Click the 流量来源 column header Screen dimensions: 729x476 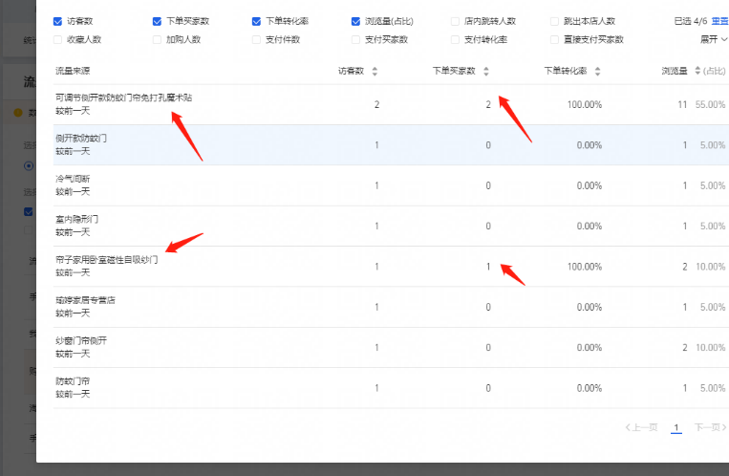coord(73,71)
